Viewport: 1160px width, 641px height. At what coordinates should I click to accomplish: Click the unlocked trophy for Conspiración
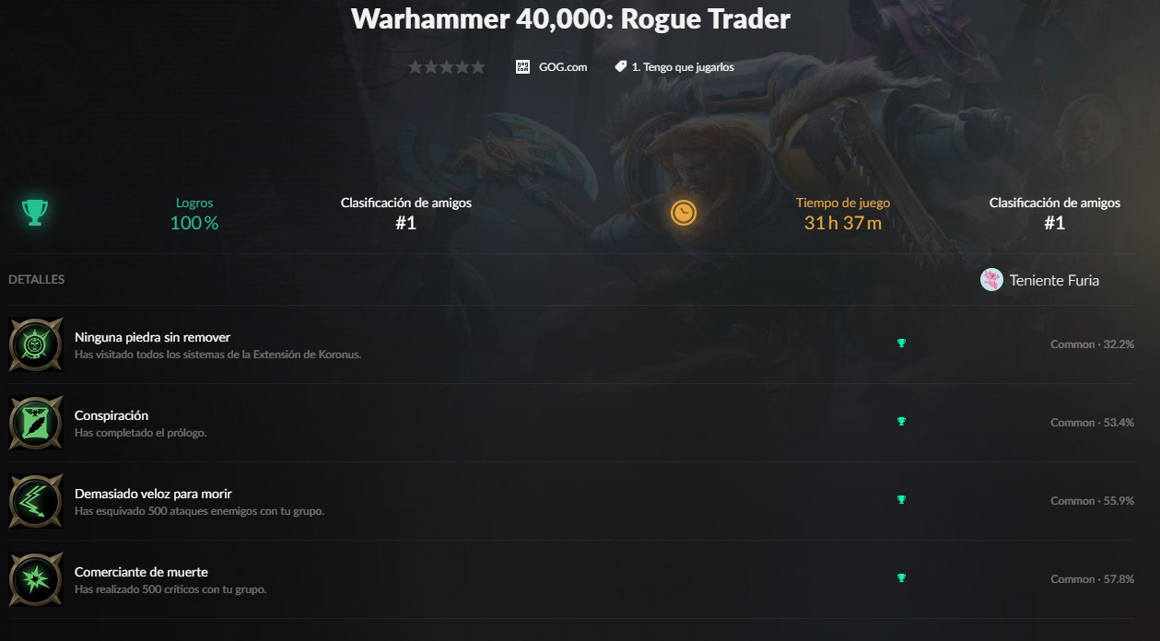pos(901,422)
